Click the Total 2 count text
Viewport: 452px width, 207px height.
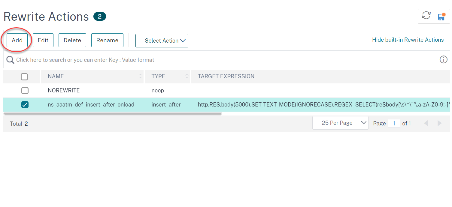(x=19, y=124)
